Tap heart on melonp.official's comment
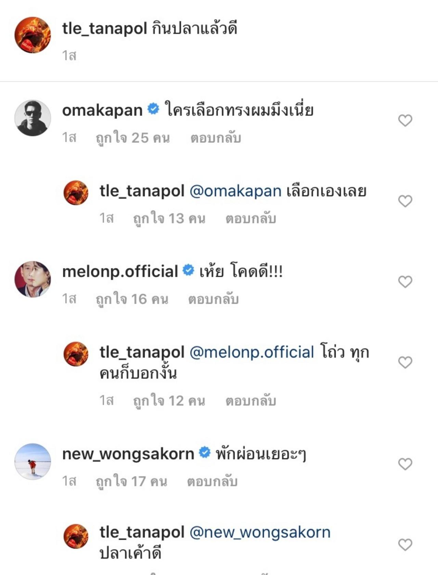This screenshot has width=438, height=575. [405, 282]
